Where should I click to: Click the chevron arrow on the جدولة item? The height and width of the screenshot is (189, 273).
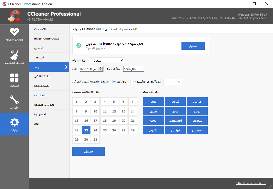click(66, 67)
